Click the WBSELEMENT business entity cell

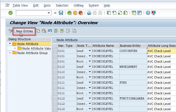coord(133,67)
